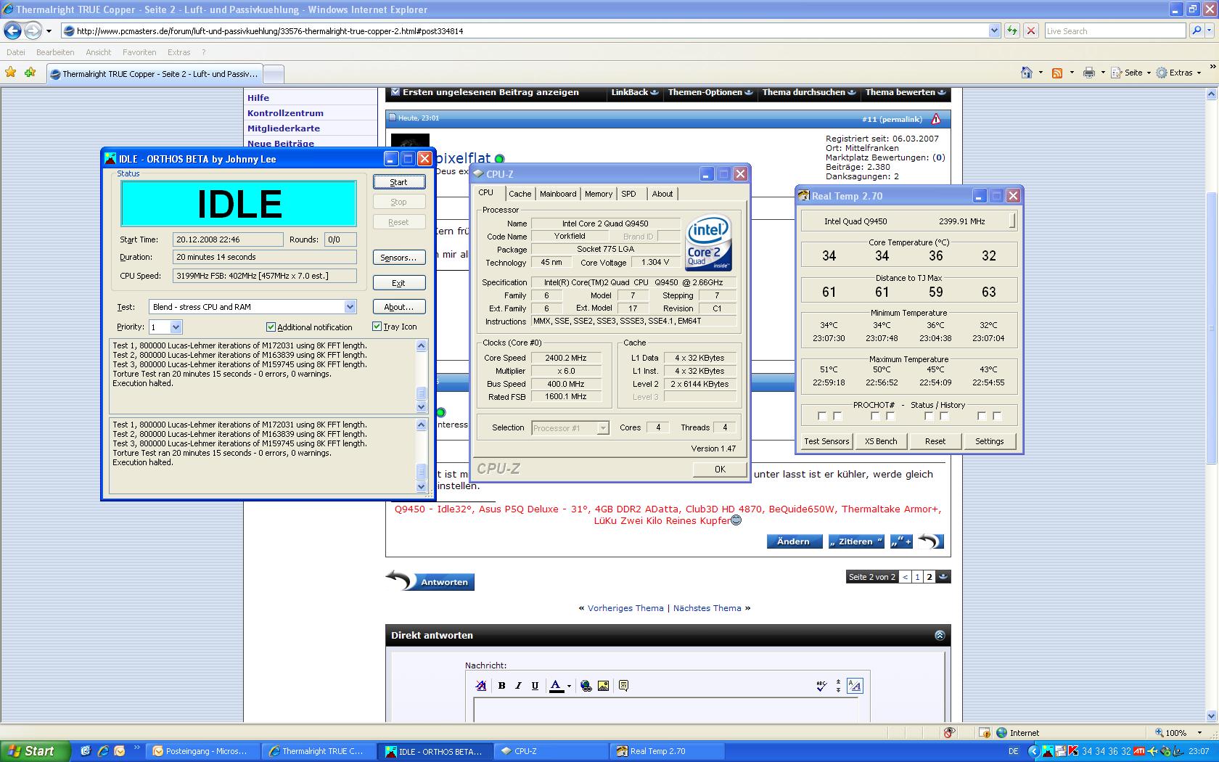Enable Additional notification checkbox in ORTHOS
The height and width of the screenshot is (762, 1219).
pos(271,327)
